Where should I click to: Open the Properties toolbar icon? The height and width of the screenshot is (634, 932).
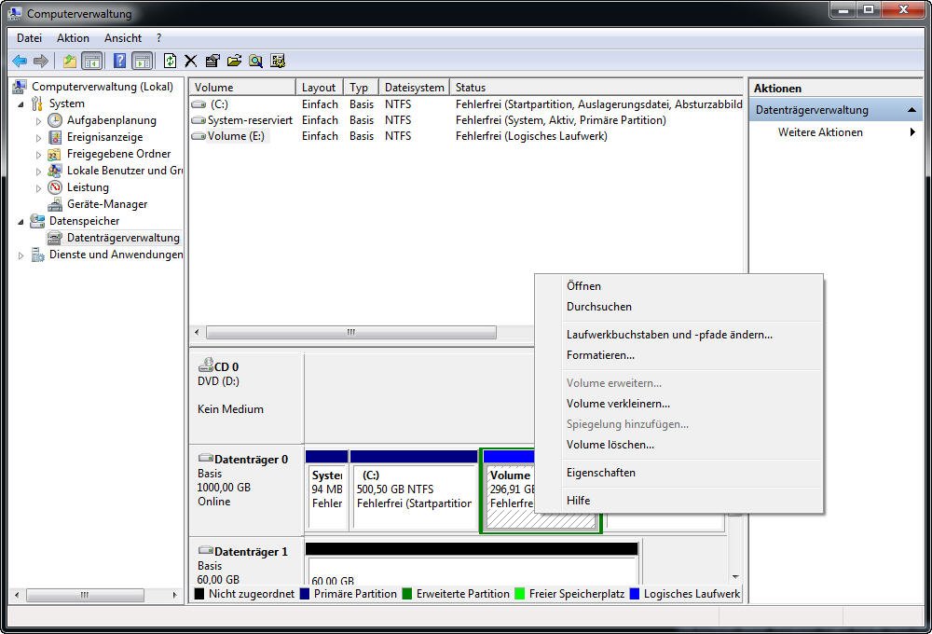(212, 61)
